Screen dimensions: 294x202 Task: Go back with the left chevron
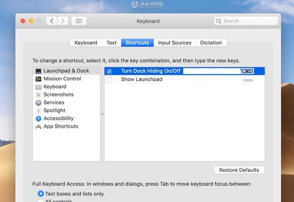tap(52, 21)
